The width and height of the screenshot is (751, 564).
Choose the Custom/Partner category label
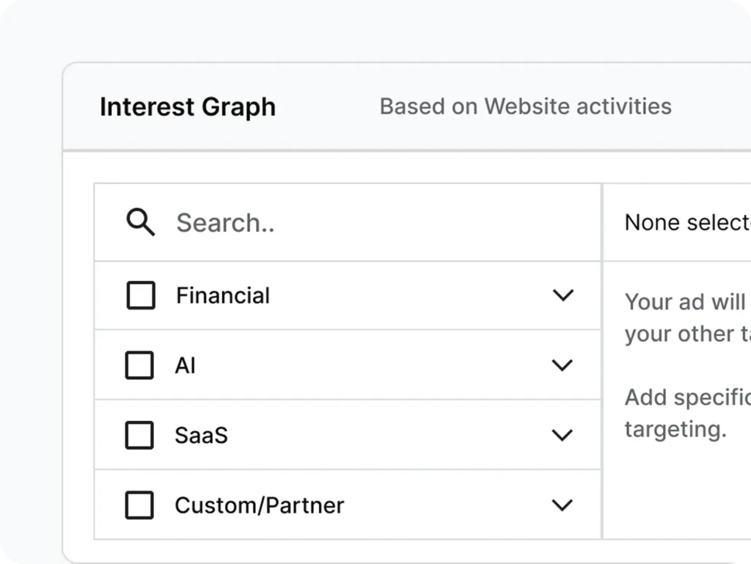259,505
